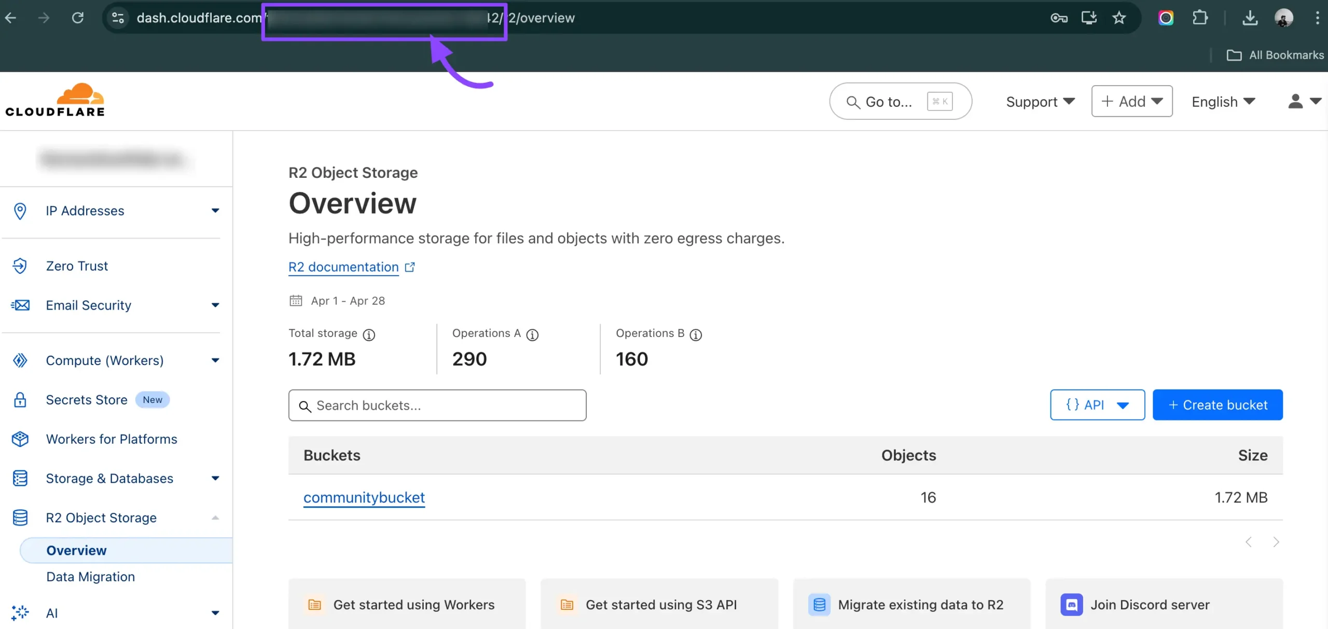
Task: Click the Chrome profile avatar
Action: coord(1283,18)
